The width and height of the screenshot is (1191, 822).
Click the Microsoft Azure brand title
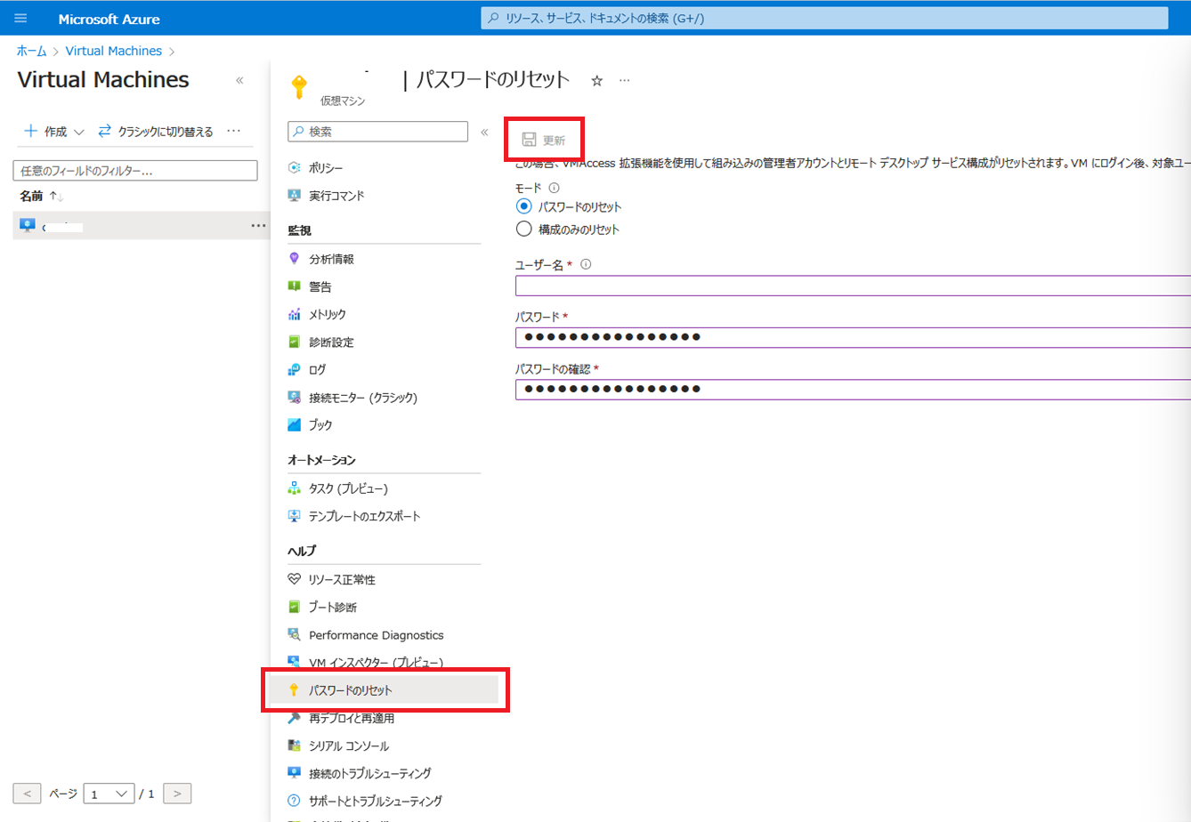tap(109, 19)
